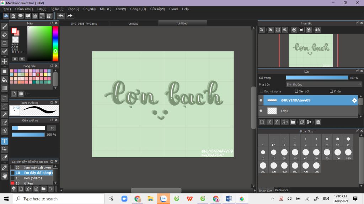Duplicate the current layer
The height and width of the screenshot is (204, 364).
tap(302, 122)
